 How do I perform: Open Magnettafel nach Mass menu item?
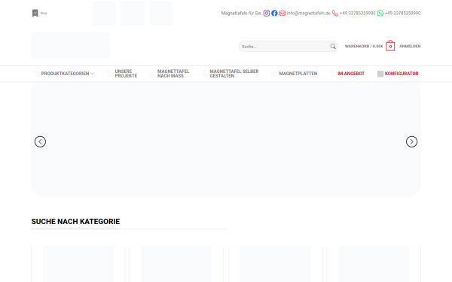[173, 74]
